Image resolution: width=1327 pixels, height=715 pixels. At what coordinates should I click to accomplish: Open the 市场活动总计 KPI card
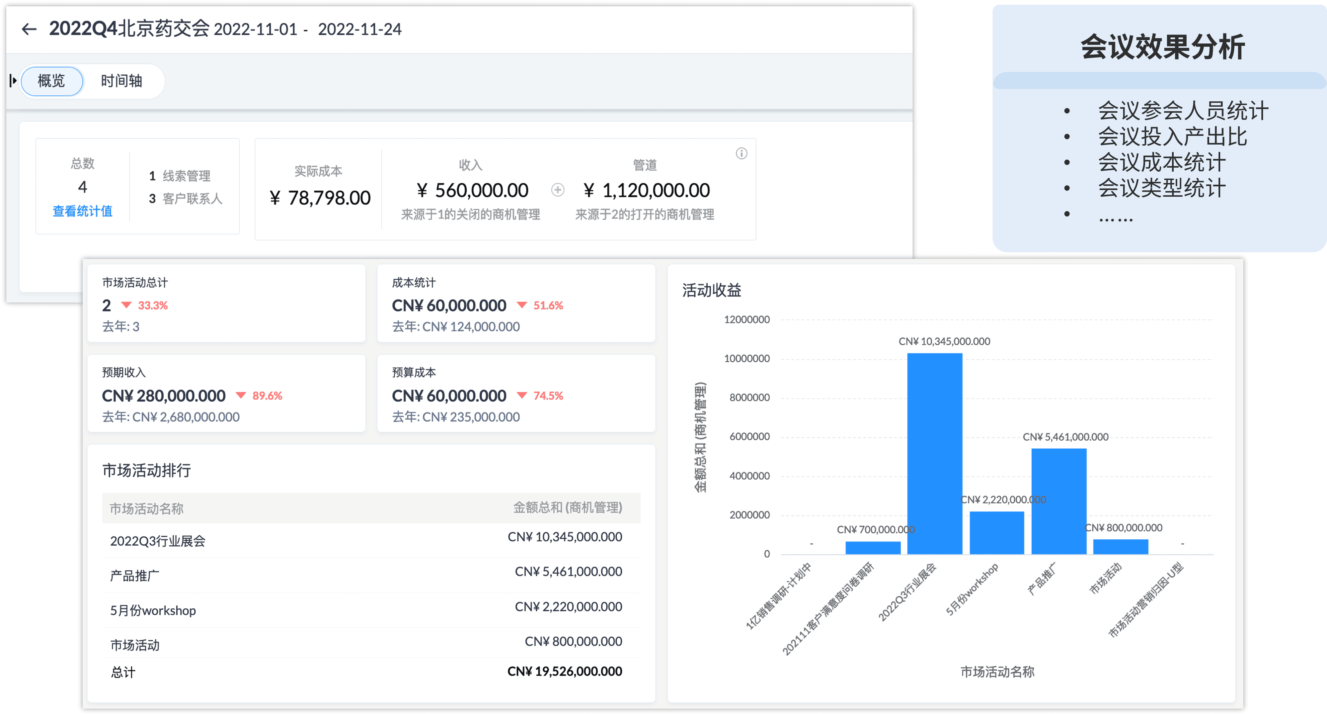[x=227, y=303]
